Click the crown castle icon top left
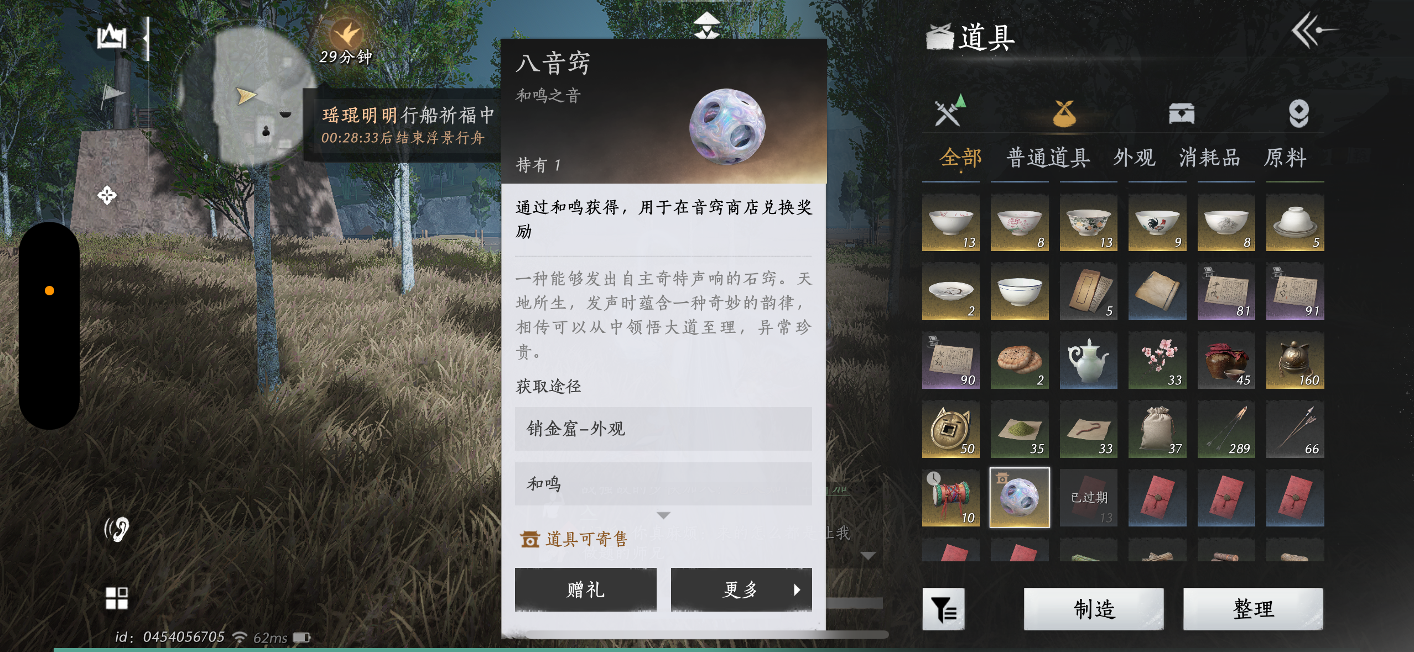 [112, 36]
